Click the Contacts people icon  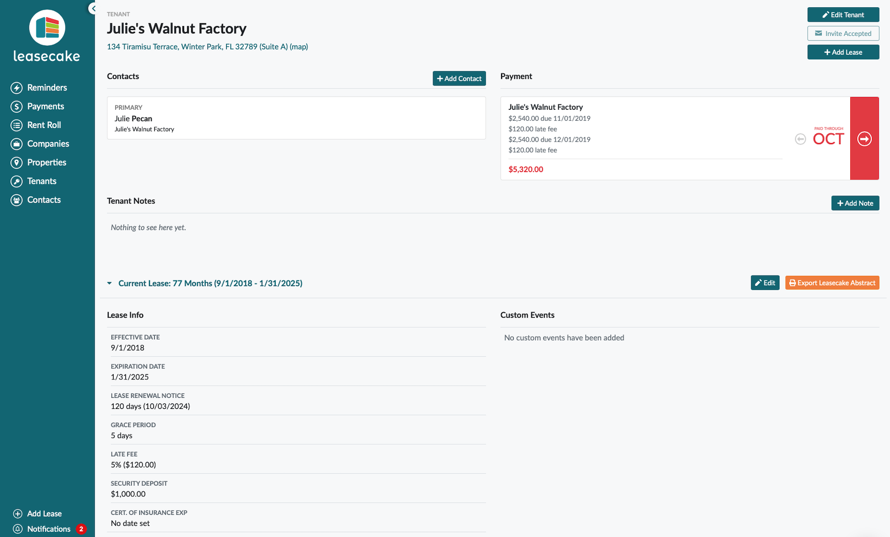[17, 200]
